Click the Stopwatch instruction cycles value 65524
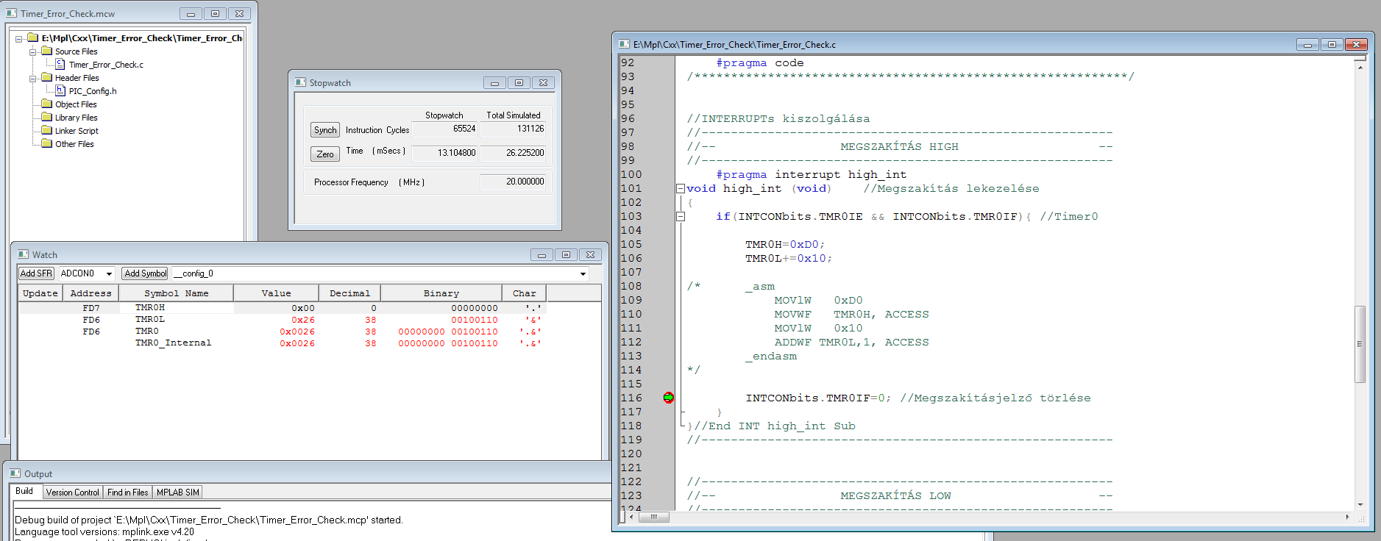Screen dimensions: 1381x541 coord(444,129)
